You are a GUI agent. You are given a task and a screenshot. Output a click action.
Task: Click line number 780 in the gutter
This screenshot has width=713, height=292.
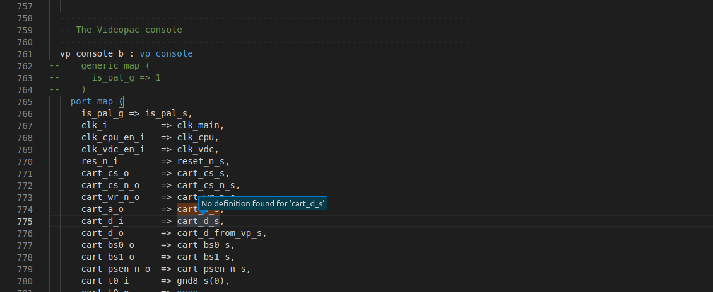[25, 281]
